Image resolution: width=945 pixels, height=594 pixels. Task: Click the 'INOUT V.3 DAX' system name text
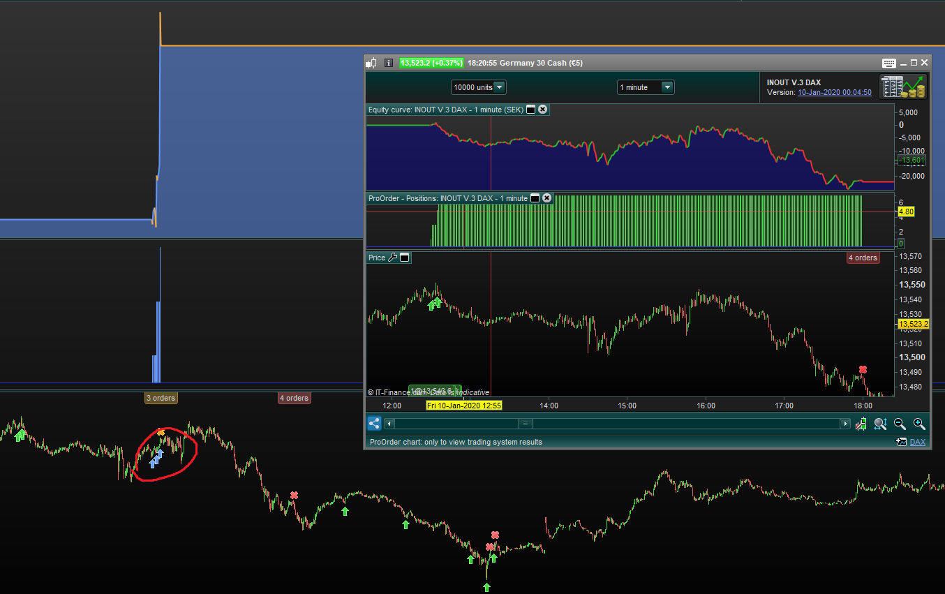[x=794, y=82]
